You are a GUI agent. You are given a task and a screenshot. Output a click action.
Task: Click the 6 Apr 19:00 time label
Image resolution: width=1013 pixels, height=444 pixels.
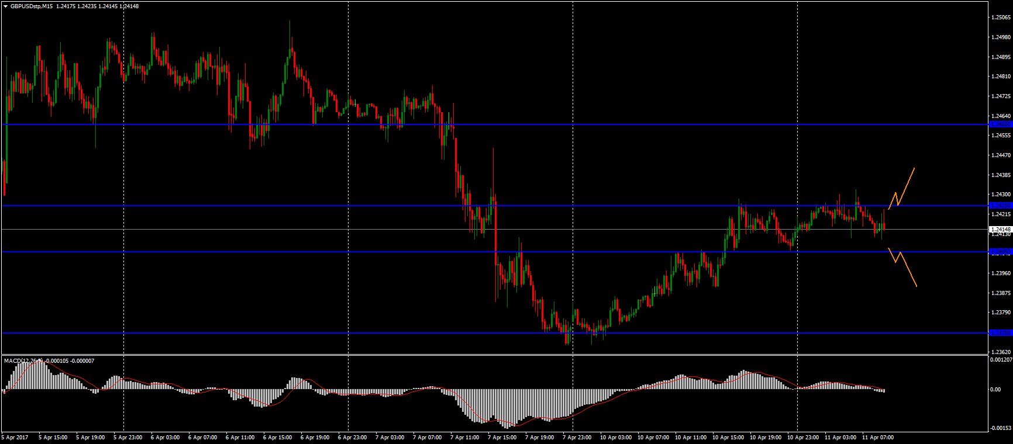coord(315,438)
